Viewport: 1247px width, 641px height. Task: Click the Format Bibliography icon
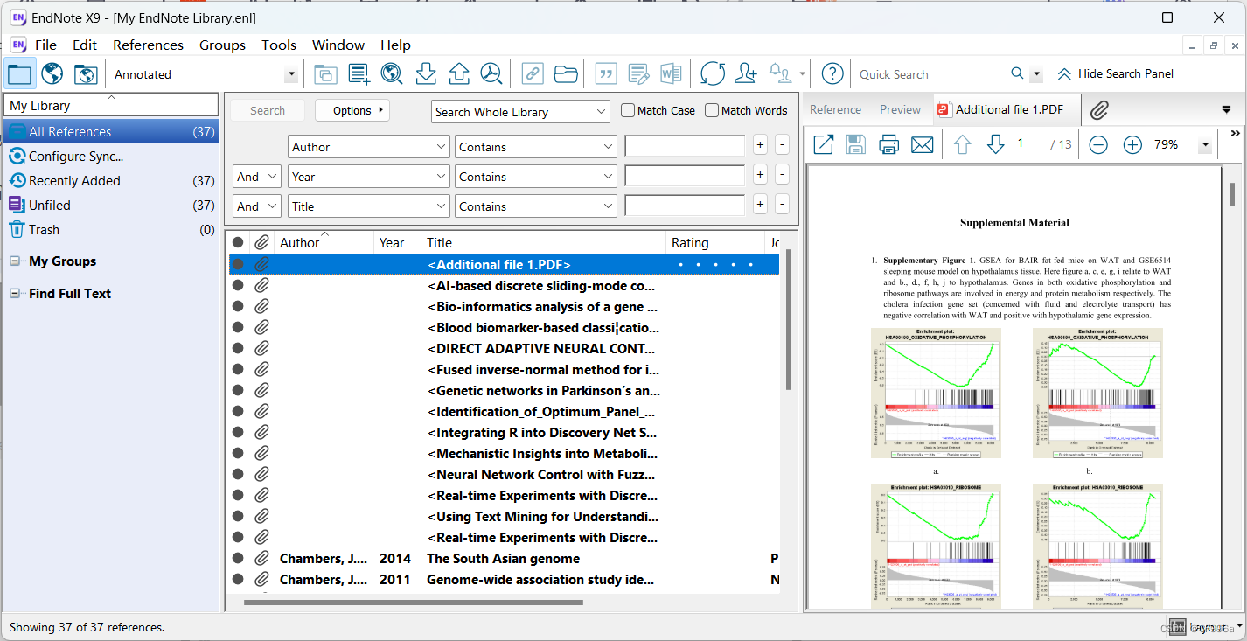pos(638,74)
